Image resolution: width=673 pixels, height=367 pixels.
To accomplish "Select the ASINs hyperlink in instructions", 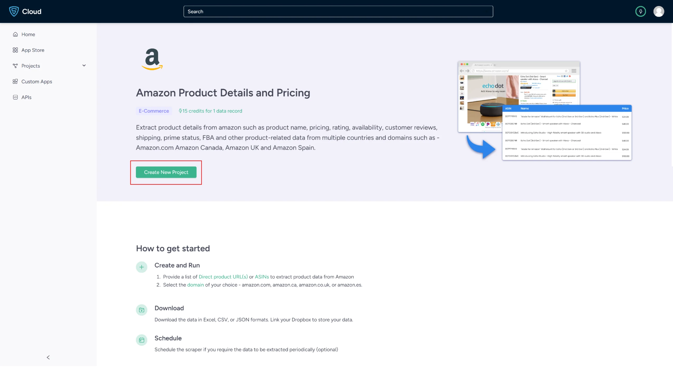I will [261, 277].
